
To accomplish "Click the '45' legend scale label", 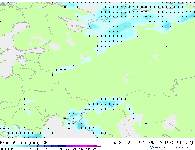I will [x=88, y=149].
